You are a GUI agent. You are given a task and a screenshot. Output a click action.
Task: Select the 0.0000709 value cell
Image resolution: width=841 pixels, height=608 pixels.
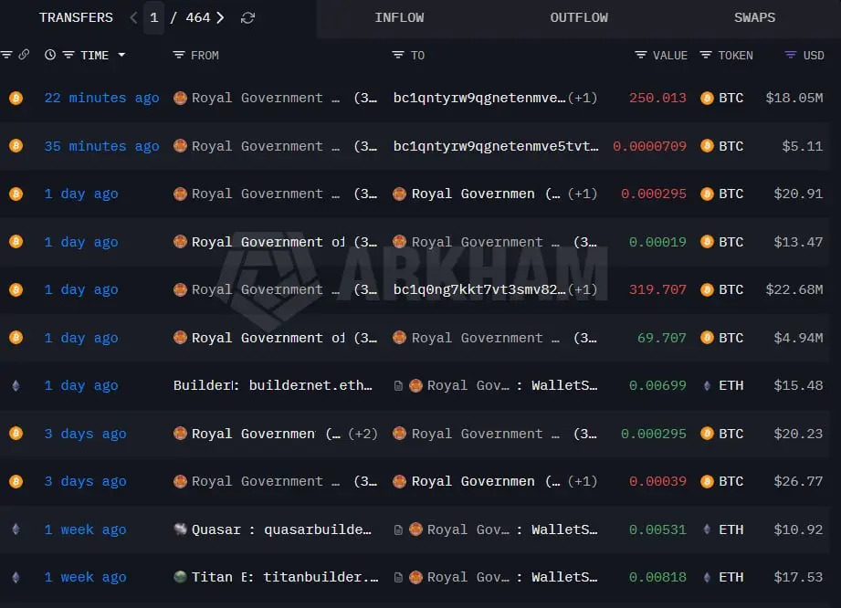pyautogui.click(x=649, y=146)
